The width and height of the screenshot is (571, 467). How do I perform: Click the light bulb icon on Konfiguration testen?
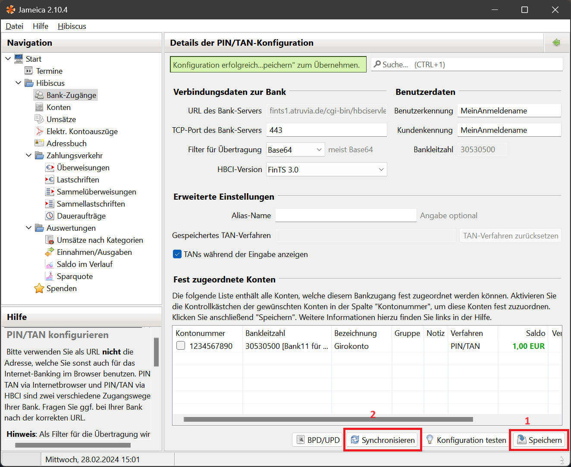point(430,439)
